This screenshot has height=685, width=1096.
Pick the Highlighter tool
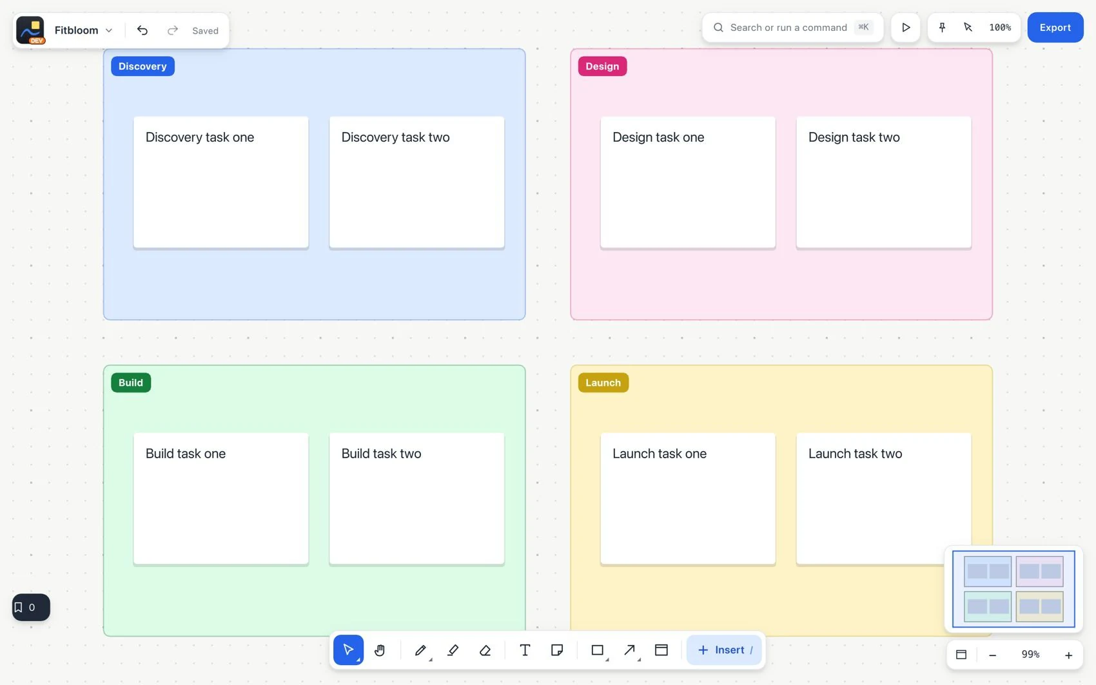pyautogui.click(x=453, y=650)
